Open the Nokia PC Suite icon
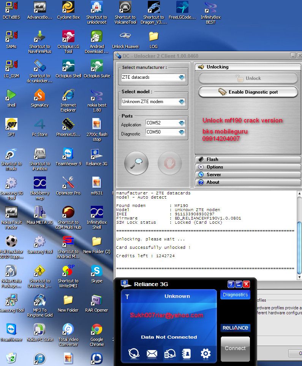 [40, 333]
